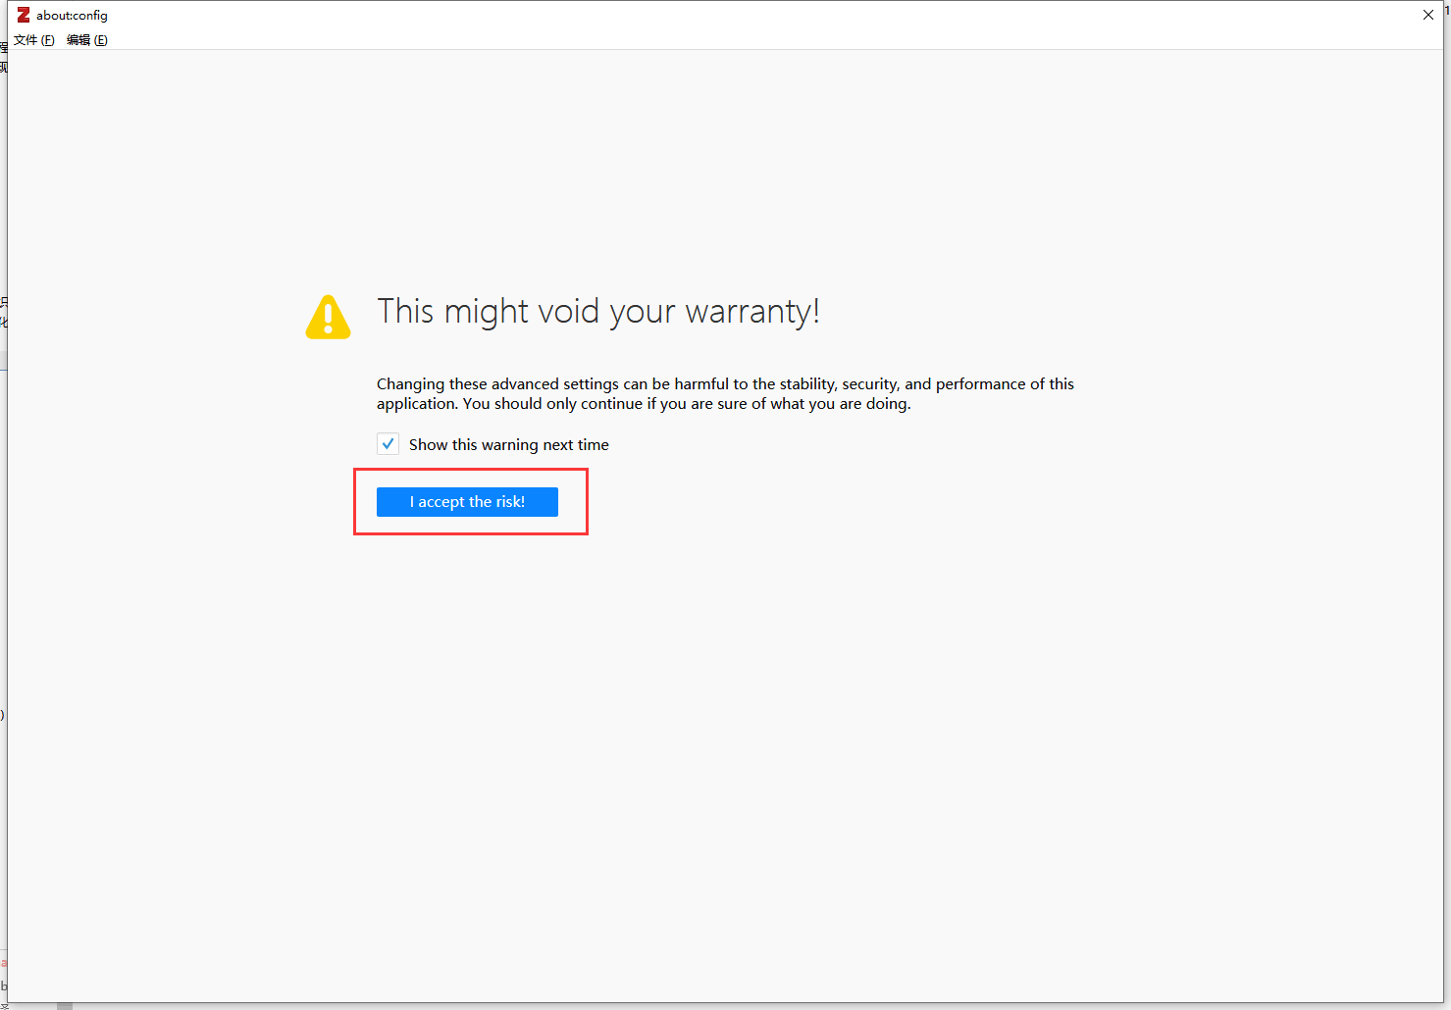Viewport: 1451px width, 1010px height.
Task: Click the about:config window title text
Action: (x=72, y=16)
